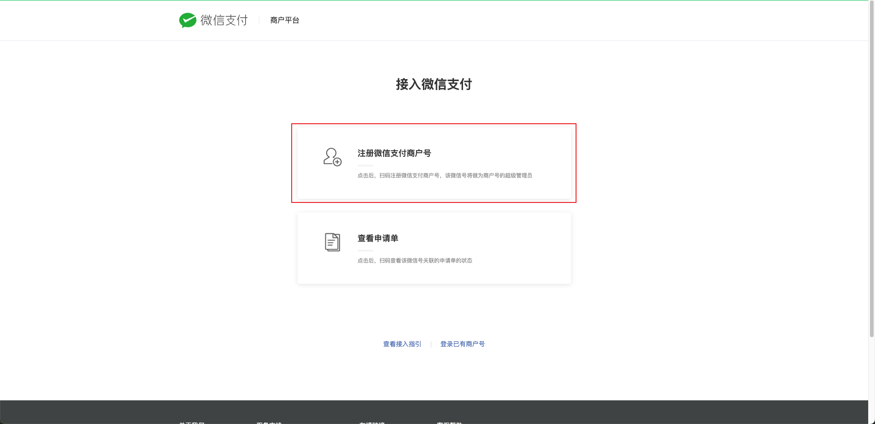Click the add-user icon for merchant registration
Viewport: 875px width, 424px height.
tap(332, 157)
